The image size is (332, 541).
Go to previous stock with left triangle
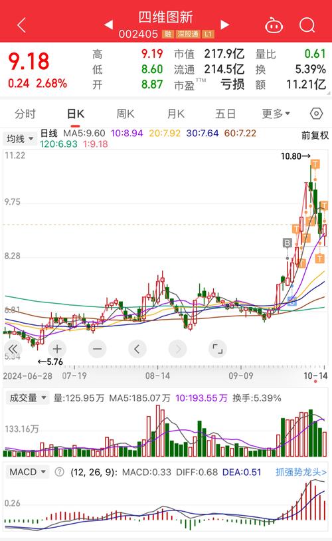[x=109, y=25]
